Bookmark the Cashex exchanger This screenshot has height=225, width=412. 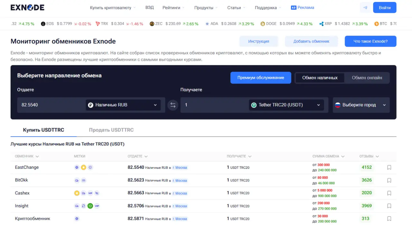(389, 193)
